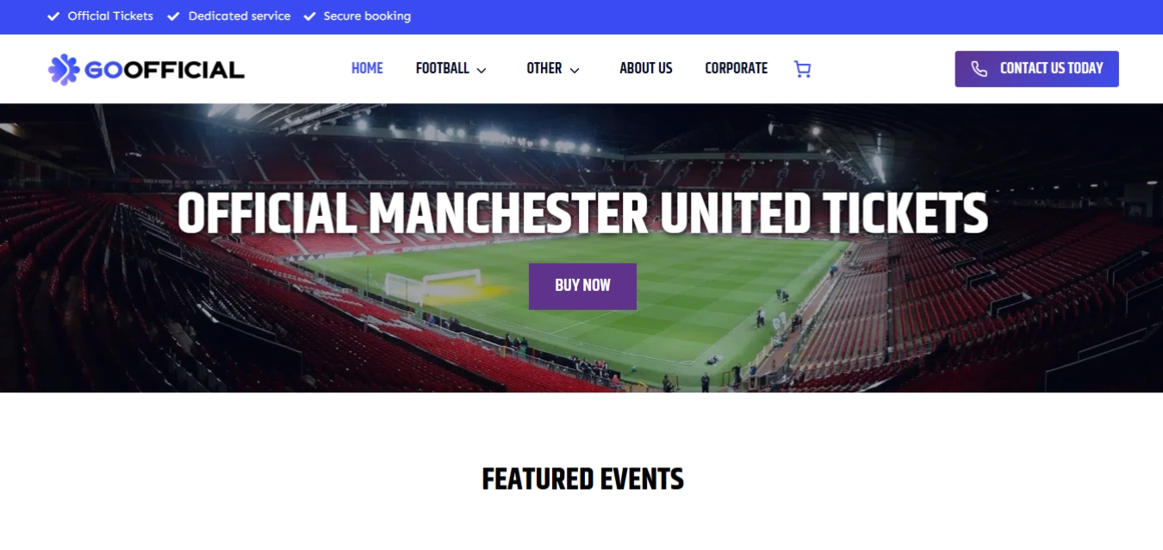Screen dimensions: 1163x550
Task: Expand the Other dropdown chevron
Action: click(x=575, y=70)
